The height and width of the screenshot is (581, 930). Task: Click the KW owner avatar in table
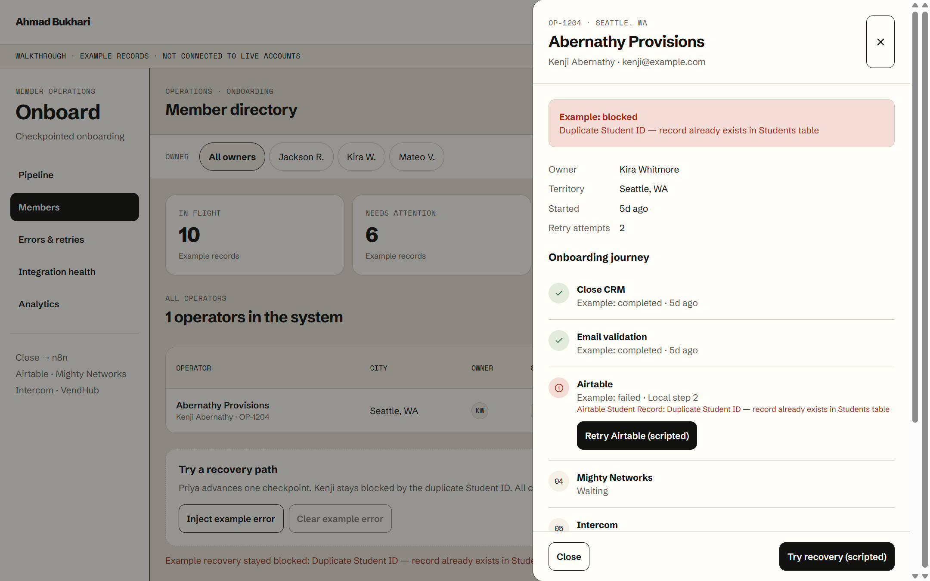[480, 411]
